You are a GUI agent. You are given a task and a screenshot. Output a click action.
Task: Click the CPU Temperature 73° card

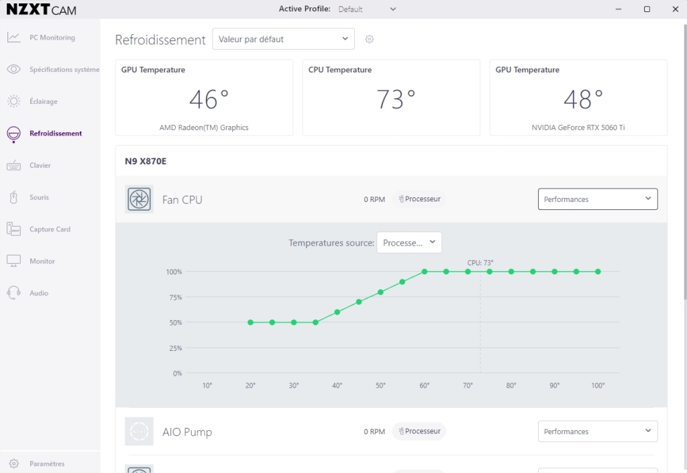tap(391, 98)
